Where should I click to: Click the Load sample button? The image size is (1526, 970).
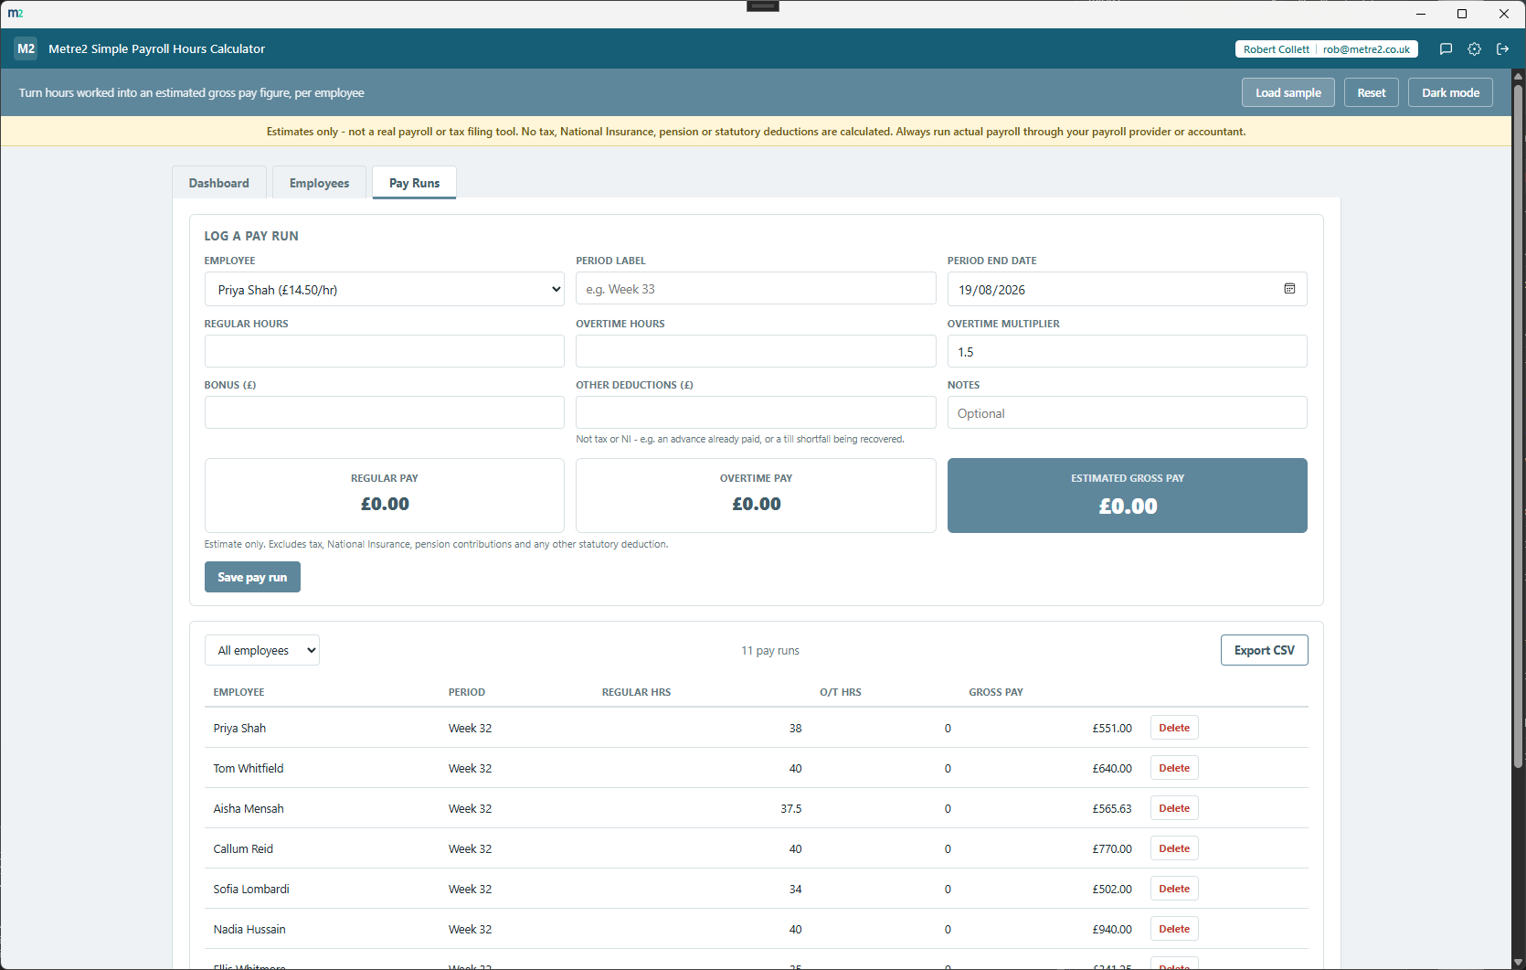[1288, 92]
